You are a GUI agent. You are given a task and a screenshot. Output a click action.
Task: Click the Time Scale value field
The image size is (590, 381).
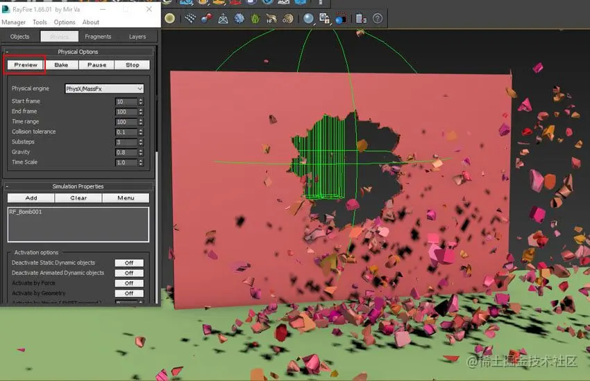point(126,163)
